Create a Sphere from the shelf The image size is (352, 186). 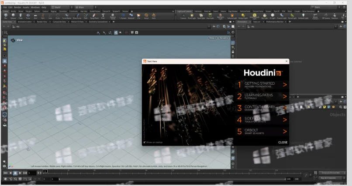[x=13, y=16]
